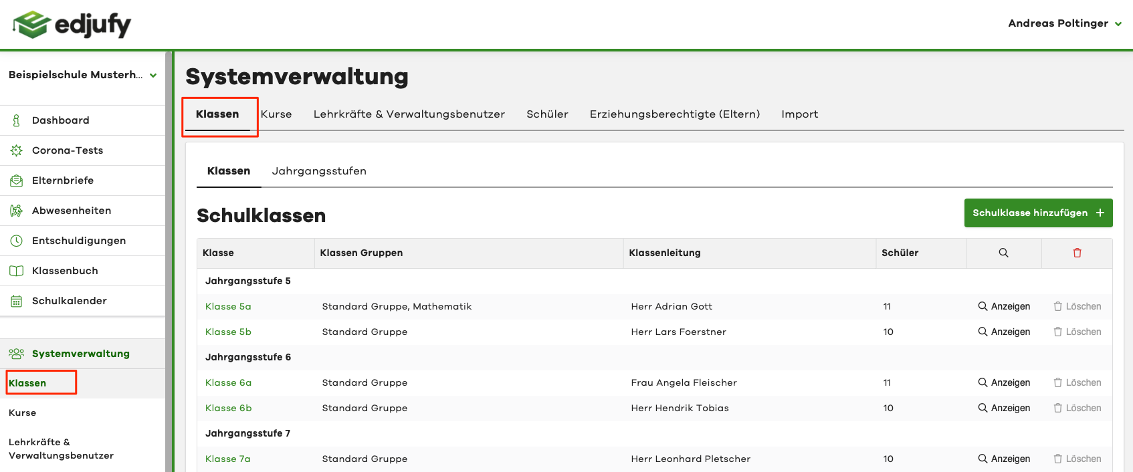The height and width of the screenshot is (472, 1133).
Task: Switch to the Lehrkräfte & Verwaltungsbenutzer tab
Action: coord(409,114)
